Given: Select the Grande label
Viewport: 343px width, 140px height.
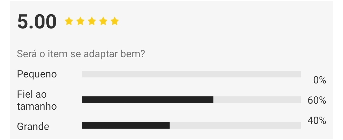Looking at the screenshot, I should pos(33,126).
